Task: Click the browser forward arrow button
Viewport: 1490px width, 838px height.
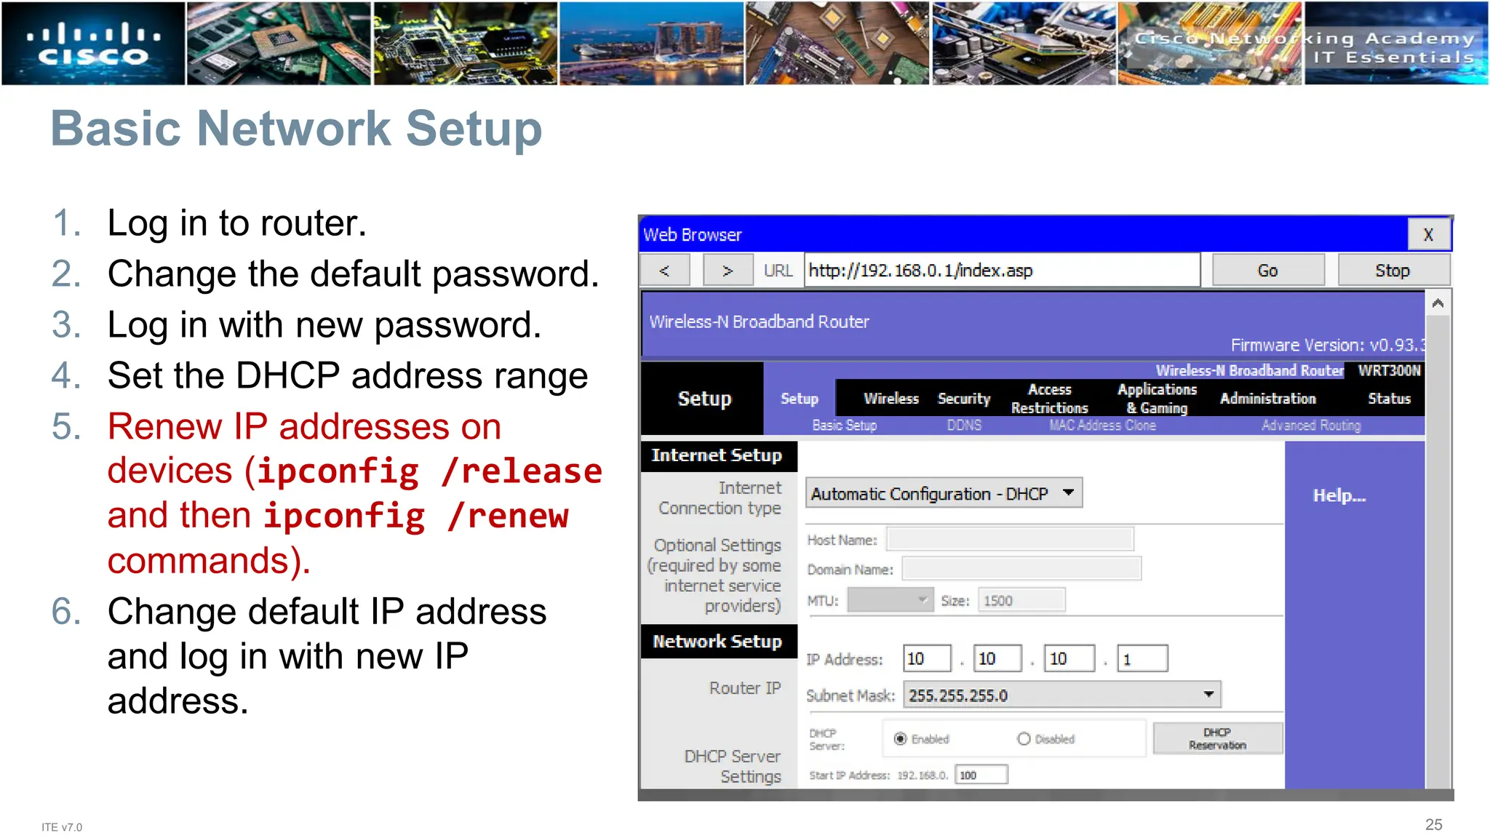Action: [727, 271]
